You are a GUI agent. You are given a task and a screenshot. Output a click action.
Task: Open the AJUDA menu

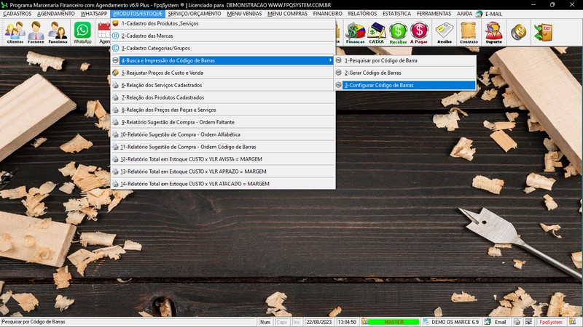coord(464,14)
